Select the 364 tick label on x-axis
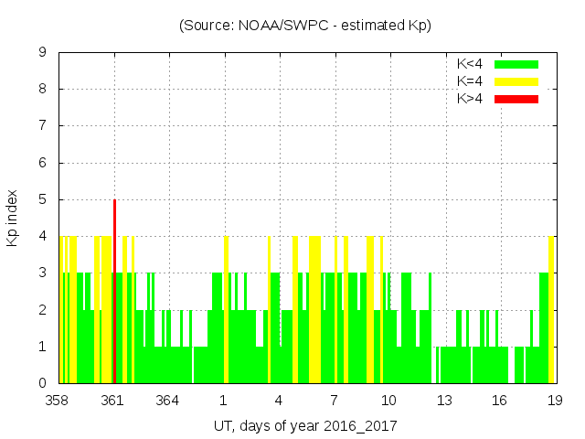The image size is (585, 439). 167,401
